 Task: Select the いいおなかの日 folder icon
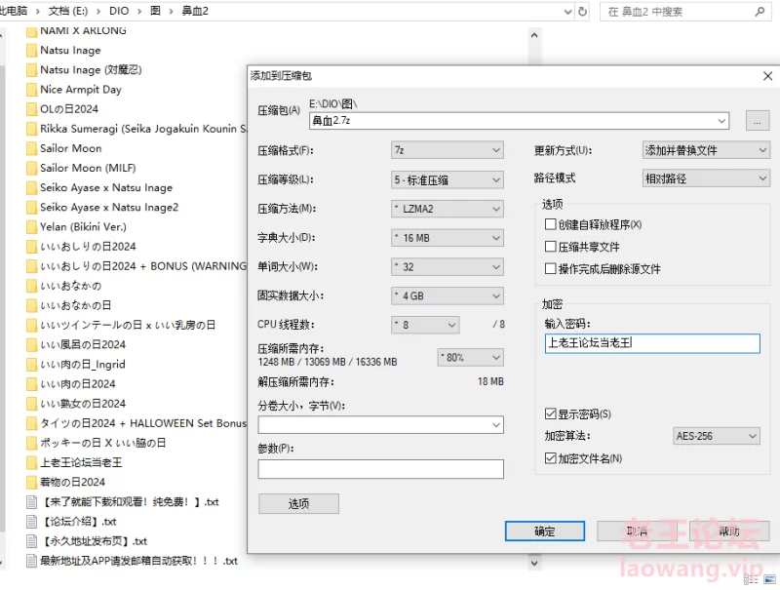[x=31, y=305]
